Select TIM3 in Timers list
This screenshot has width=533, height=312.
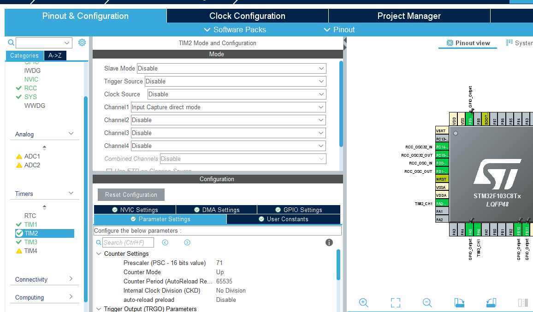click(x=30, y=242)
